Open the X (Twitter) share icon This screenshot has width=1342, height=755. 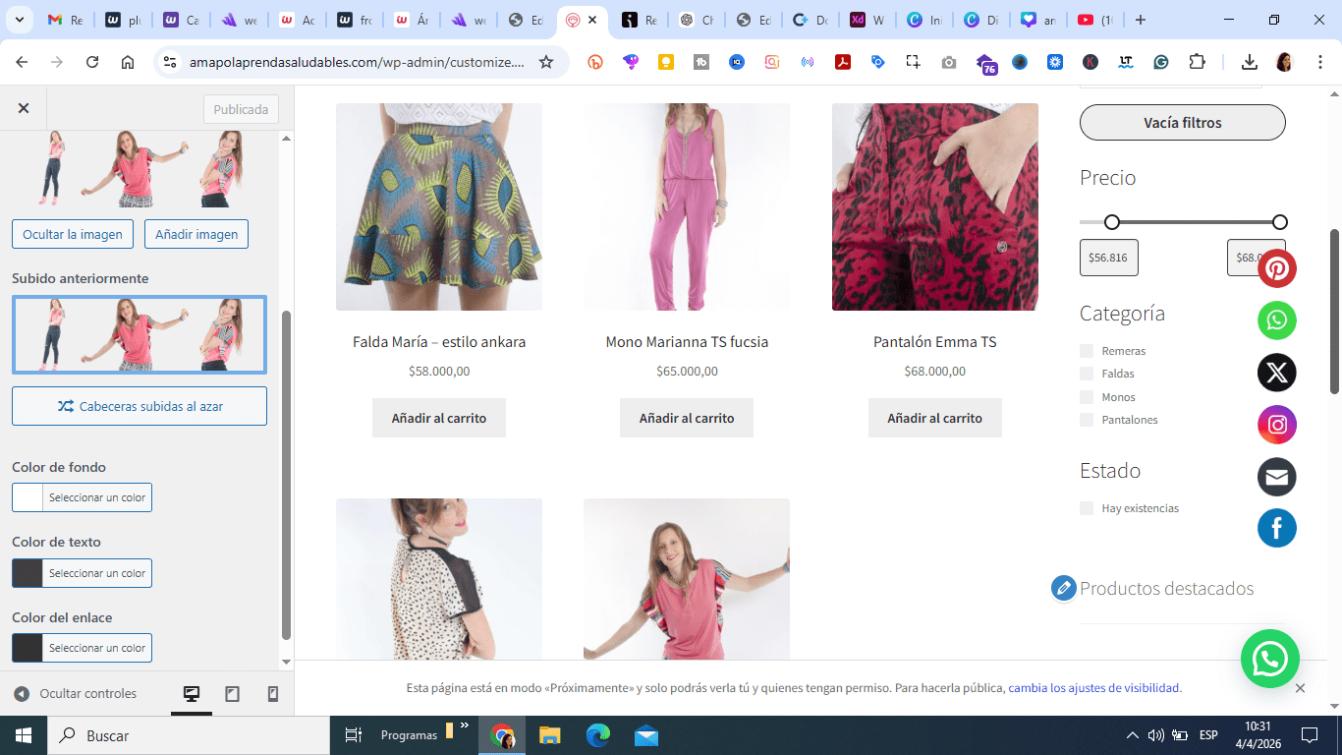click(x=1277, y=373)
